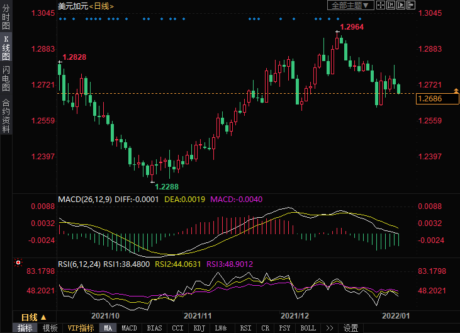Click the rightmost arrow-exit icon in top toolbar
Screen dimensions: 460x333
[x=412, y=5]
